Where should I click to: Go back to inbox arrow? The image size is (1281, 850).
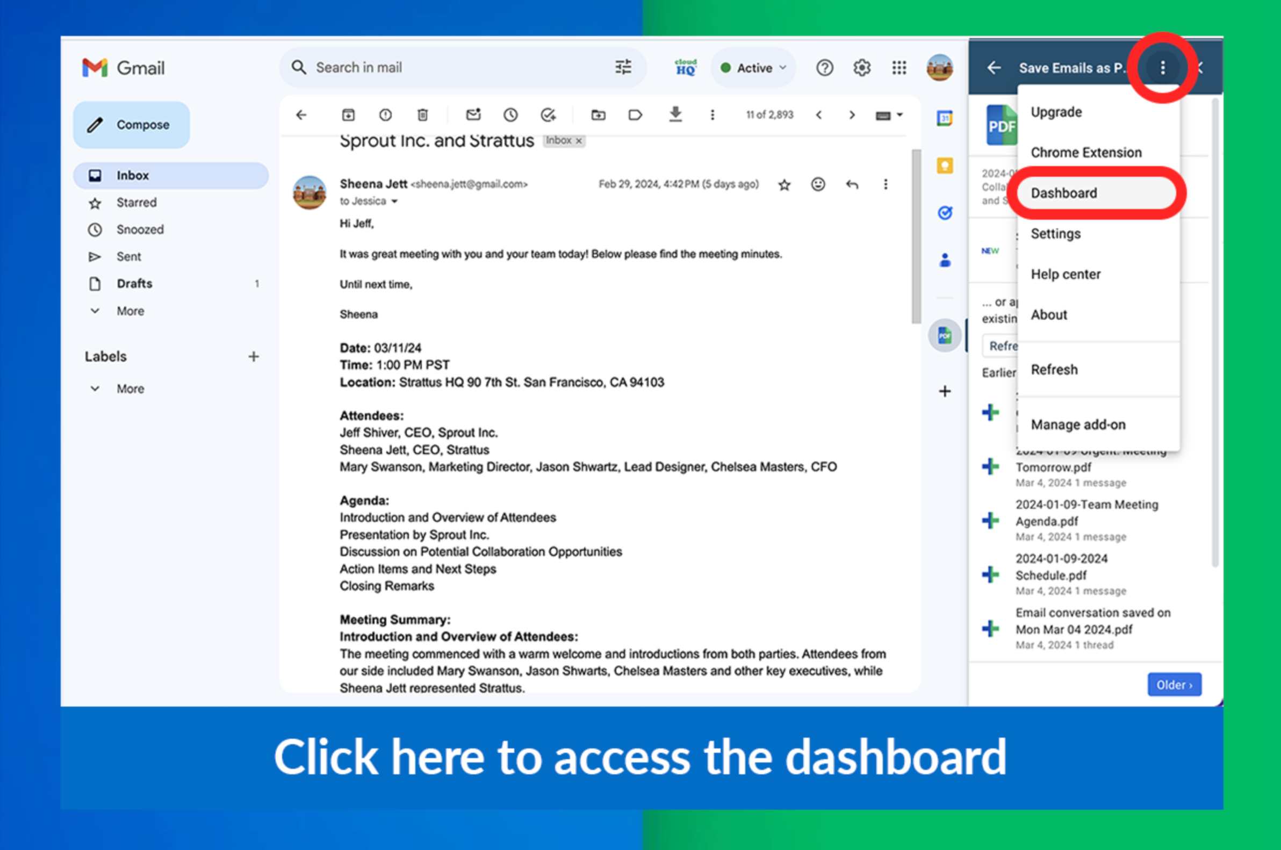[x=301, y=115]
